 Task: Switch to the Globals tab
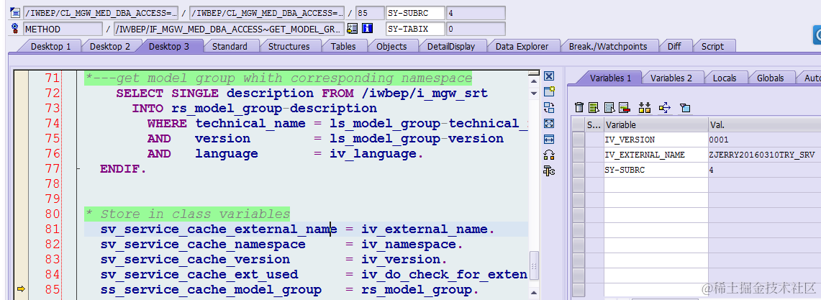click(770, 78)
